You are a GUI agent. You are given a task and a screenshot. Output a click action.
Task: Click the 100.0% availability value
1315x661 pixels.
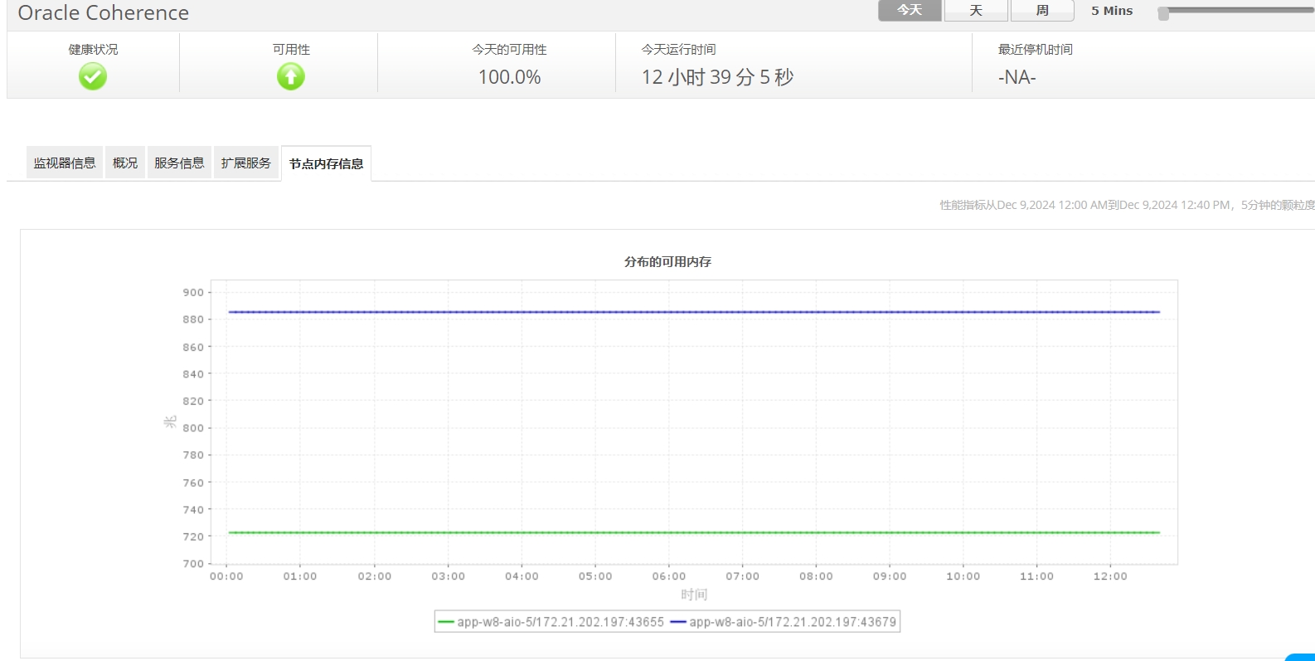click(x=509, y=77)
